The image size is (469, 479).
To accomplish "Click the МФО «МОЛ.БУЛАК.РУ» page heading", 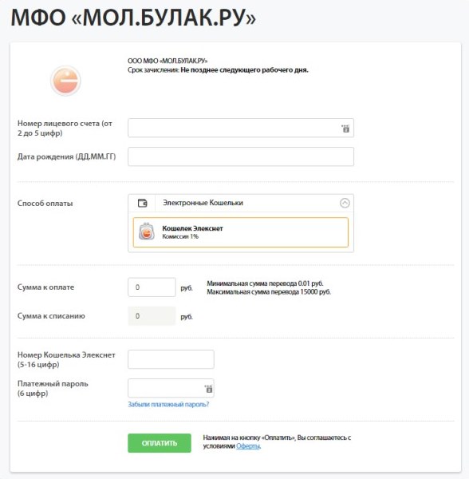I will (133, 18).
